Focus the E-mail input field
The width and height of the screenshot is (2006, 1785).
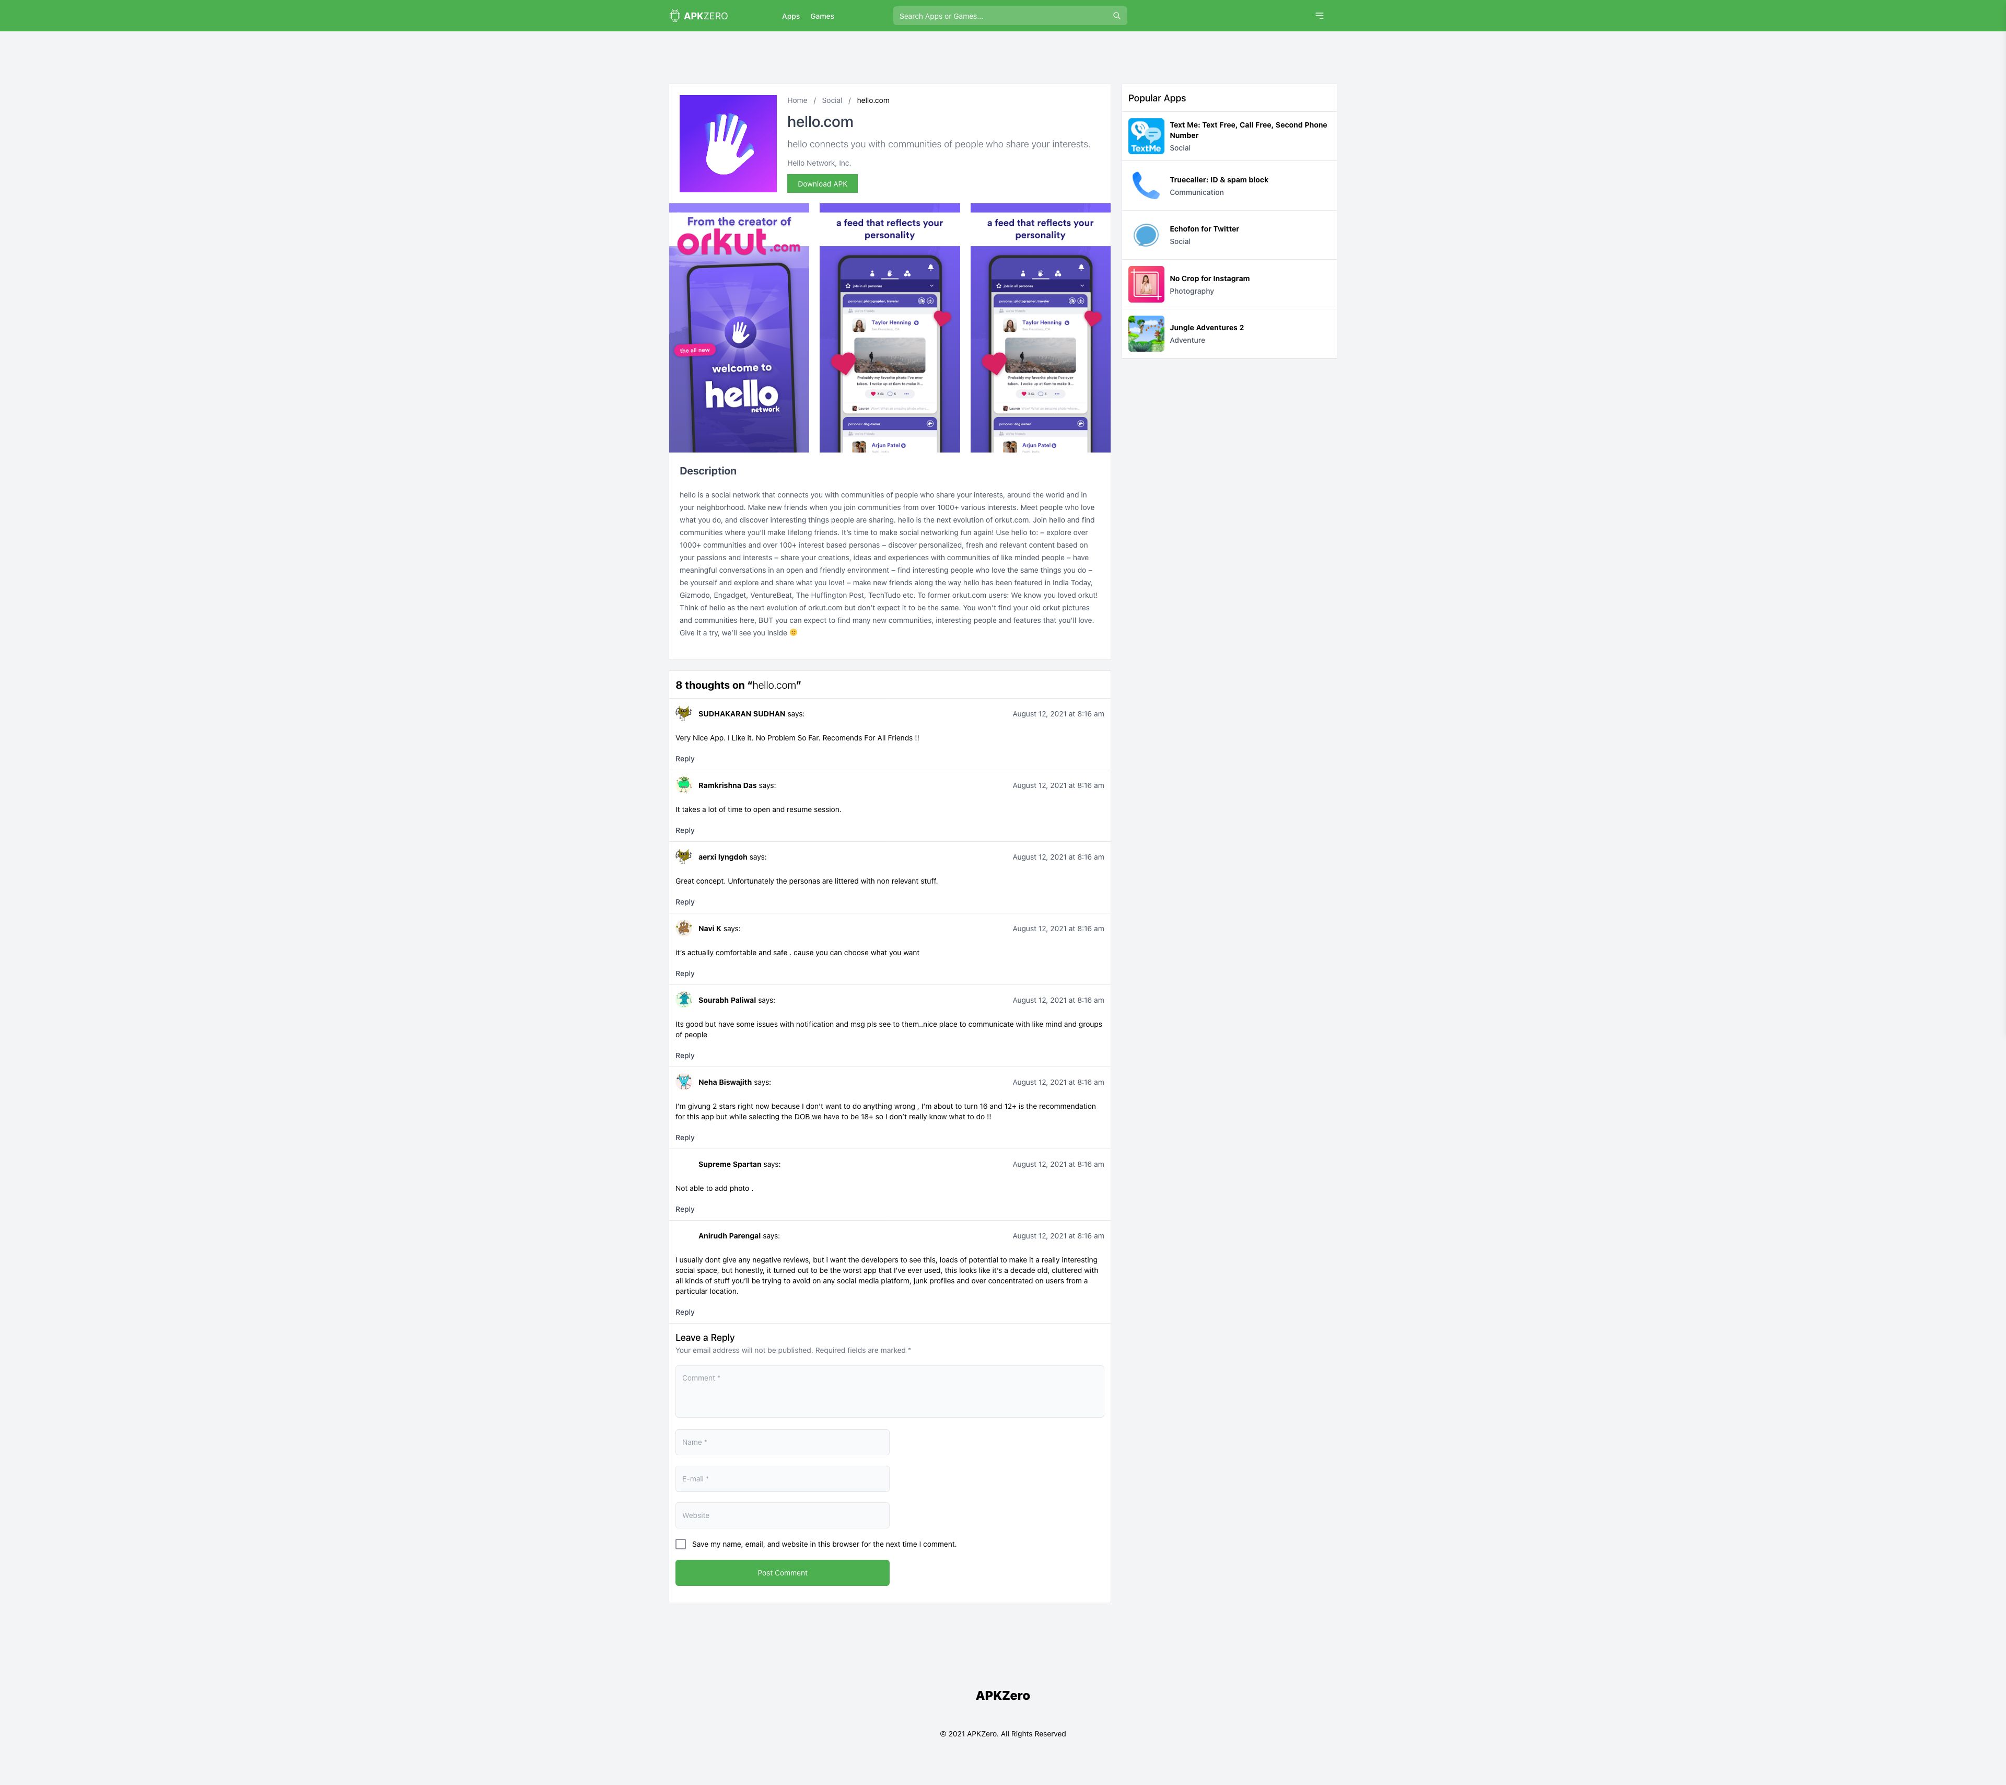[782, 1479]
